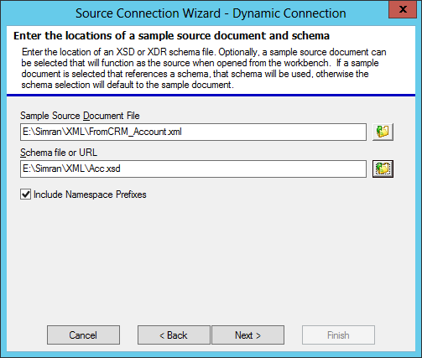This screenshot has width=422, height=358.
Task: Click empty gray area below the checkbox
Action: pos(210,257)
